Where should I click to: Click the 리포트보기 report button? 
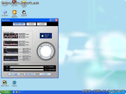coord(29,74)
